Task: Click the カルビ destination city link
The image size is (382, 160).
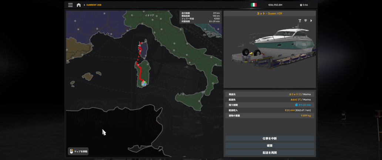Action: point(294,100)
